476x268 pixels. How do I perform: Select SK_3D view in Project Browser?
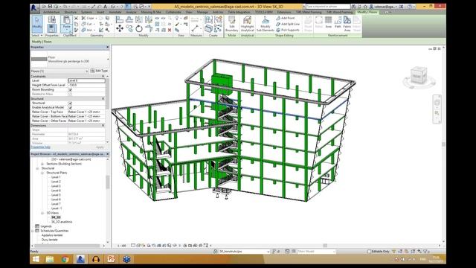click(56, 217)
